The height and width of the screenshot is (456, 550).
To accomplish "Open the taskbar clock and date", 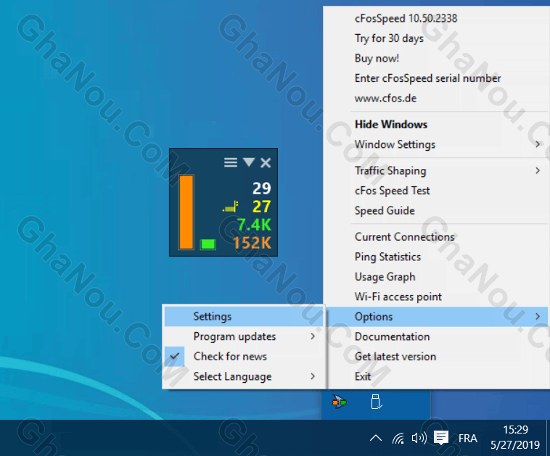I will coord(515,437).
